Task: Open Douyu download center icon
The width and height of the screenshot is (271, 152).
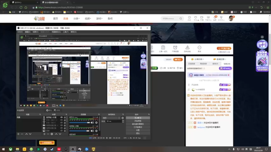Action: 208,18
